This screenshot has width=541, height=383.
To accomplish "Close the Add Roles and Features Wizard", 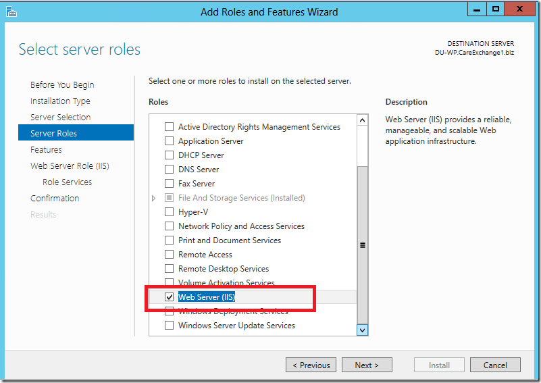I will coord(519,9).
